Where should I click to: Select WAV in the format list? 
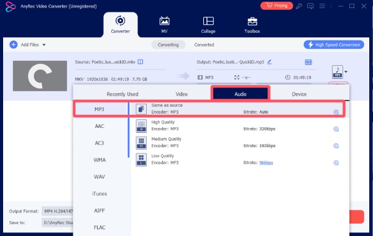(x=99, y=177)
